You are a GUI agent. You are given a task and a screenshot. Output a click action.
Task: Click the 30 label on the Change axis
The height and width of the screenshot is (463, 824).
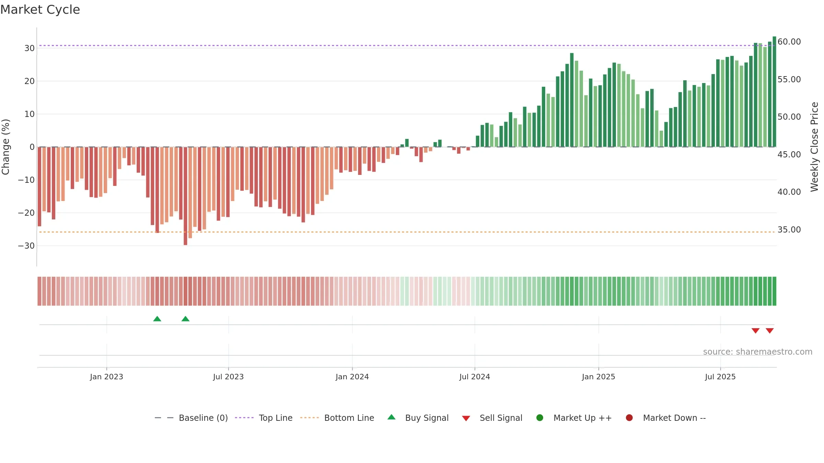pyautogui.click(x=30, y=48)
